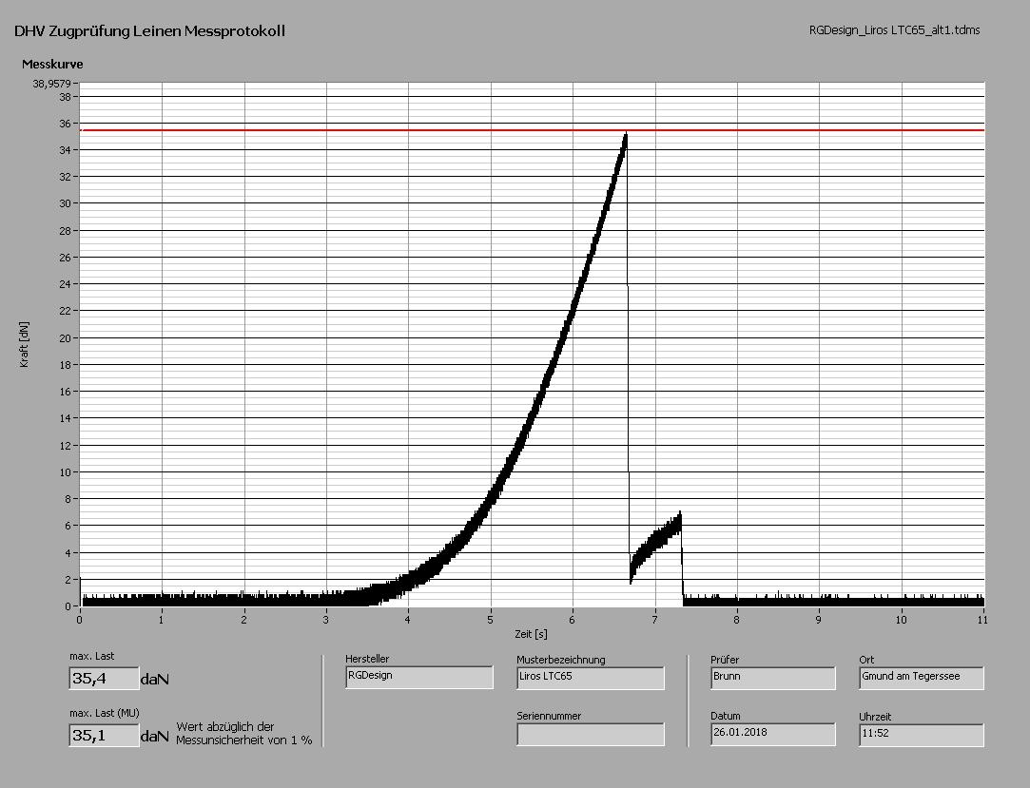Click the Y-axis maximum value 38,9579

point(53,84)
